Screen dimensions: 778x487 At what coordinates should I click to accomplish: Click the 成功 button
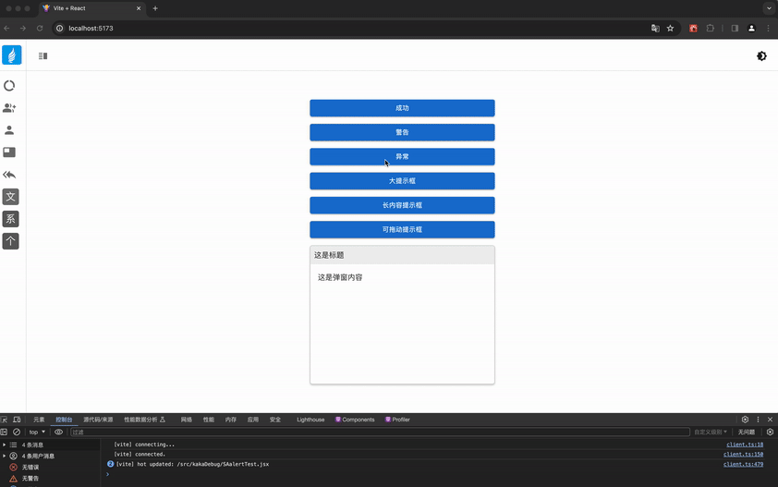[x=402, y=108]
